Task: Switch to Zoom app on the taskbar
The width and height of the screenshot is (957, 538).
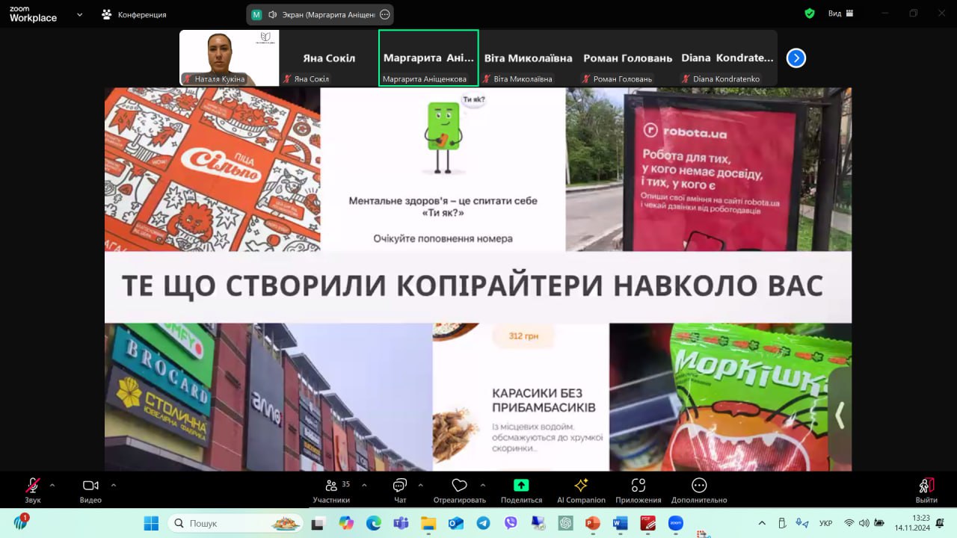Action: click(675, 523)
